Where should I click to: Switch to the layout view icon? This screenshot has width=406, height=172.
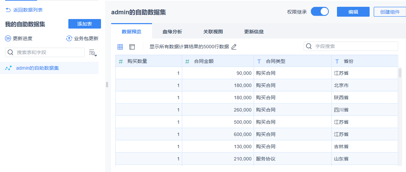(132, 47)
